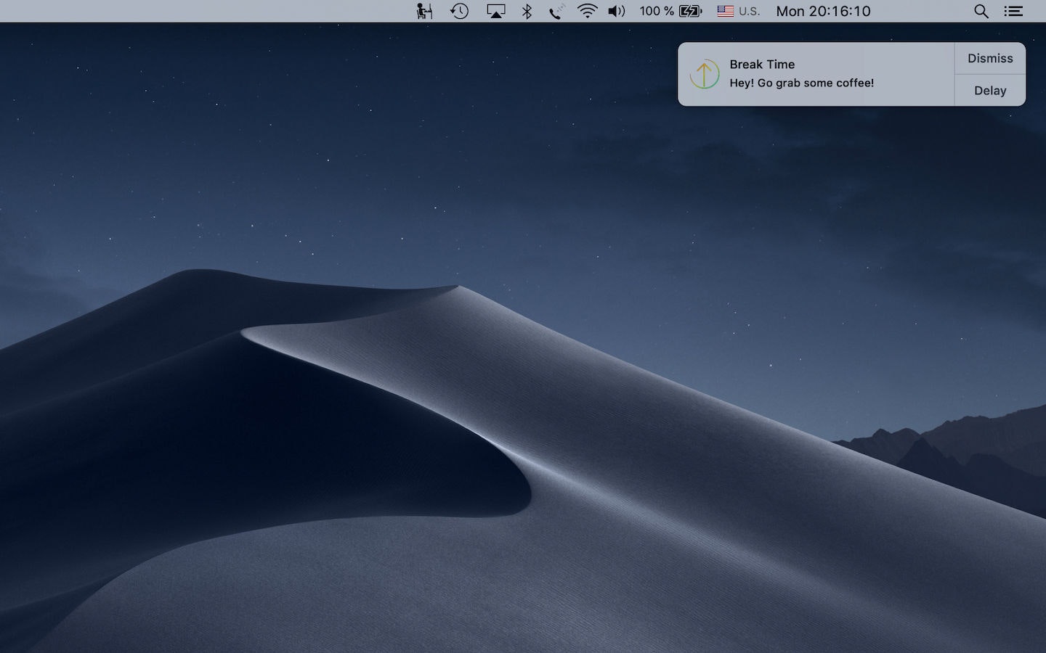
Task: Open the Time Machine menu bar icon
Action: tap(459, 11)
